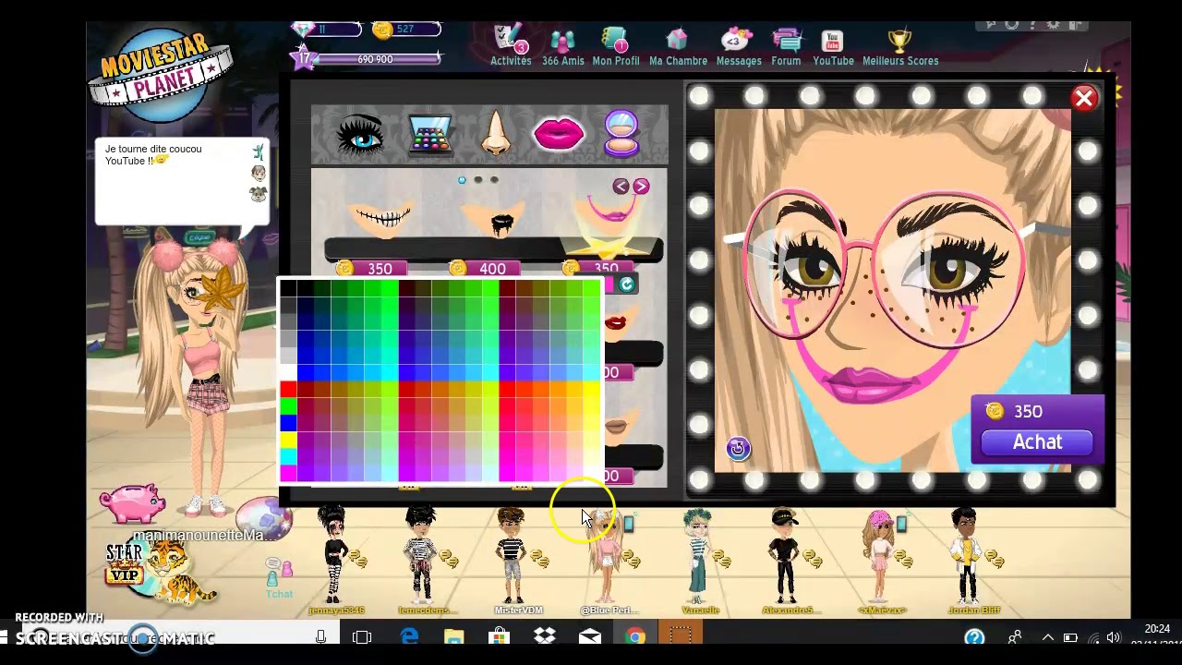
Task: Open Dropbox from taskbar
Action: point(545,636)
